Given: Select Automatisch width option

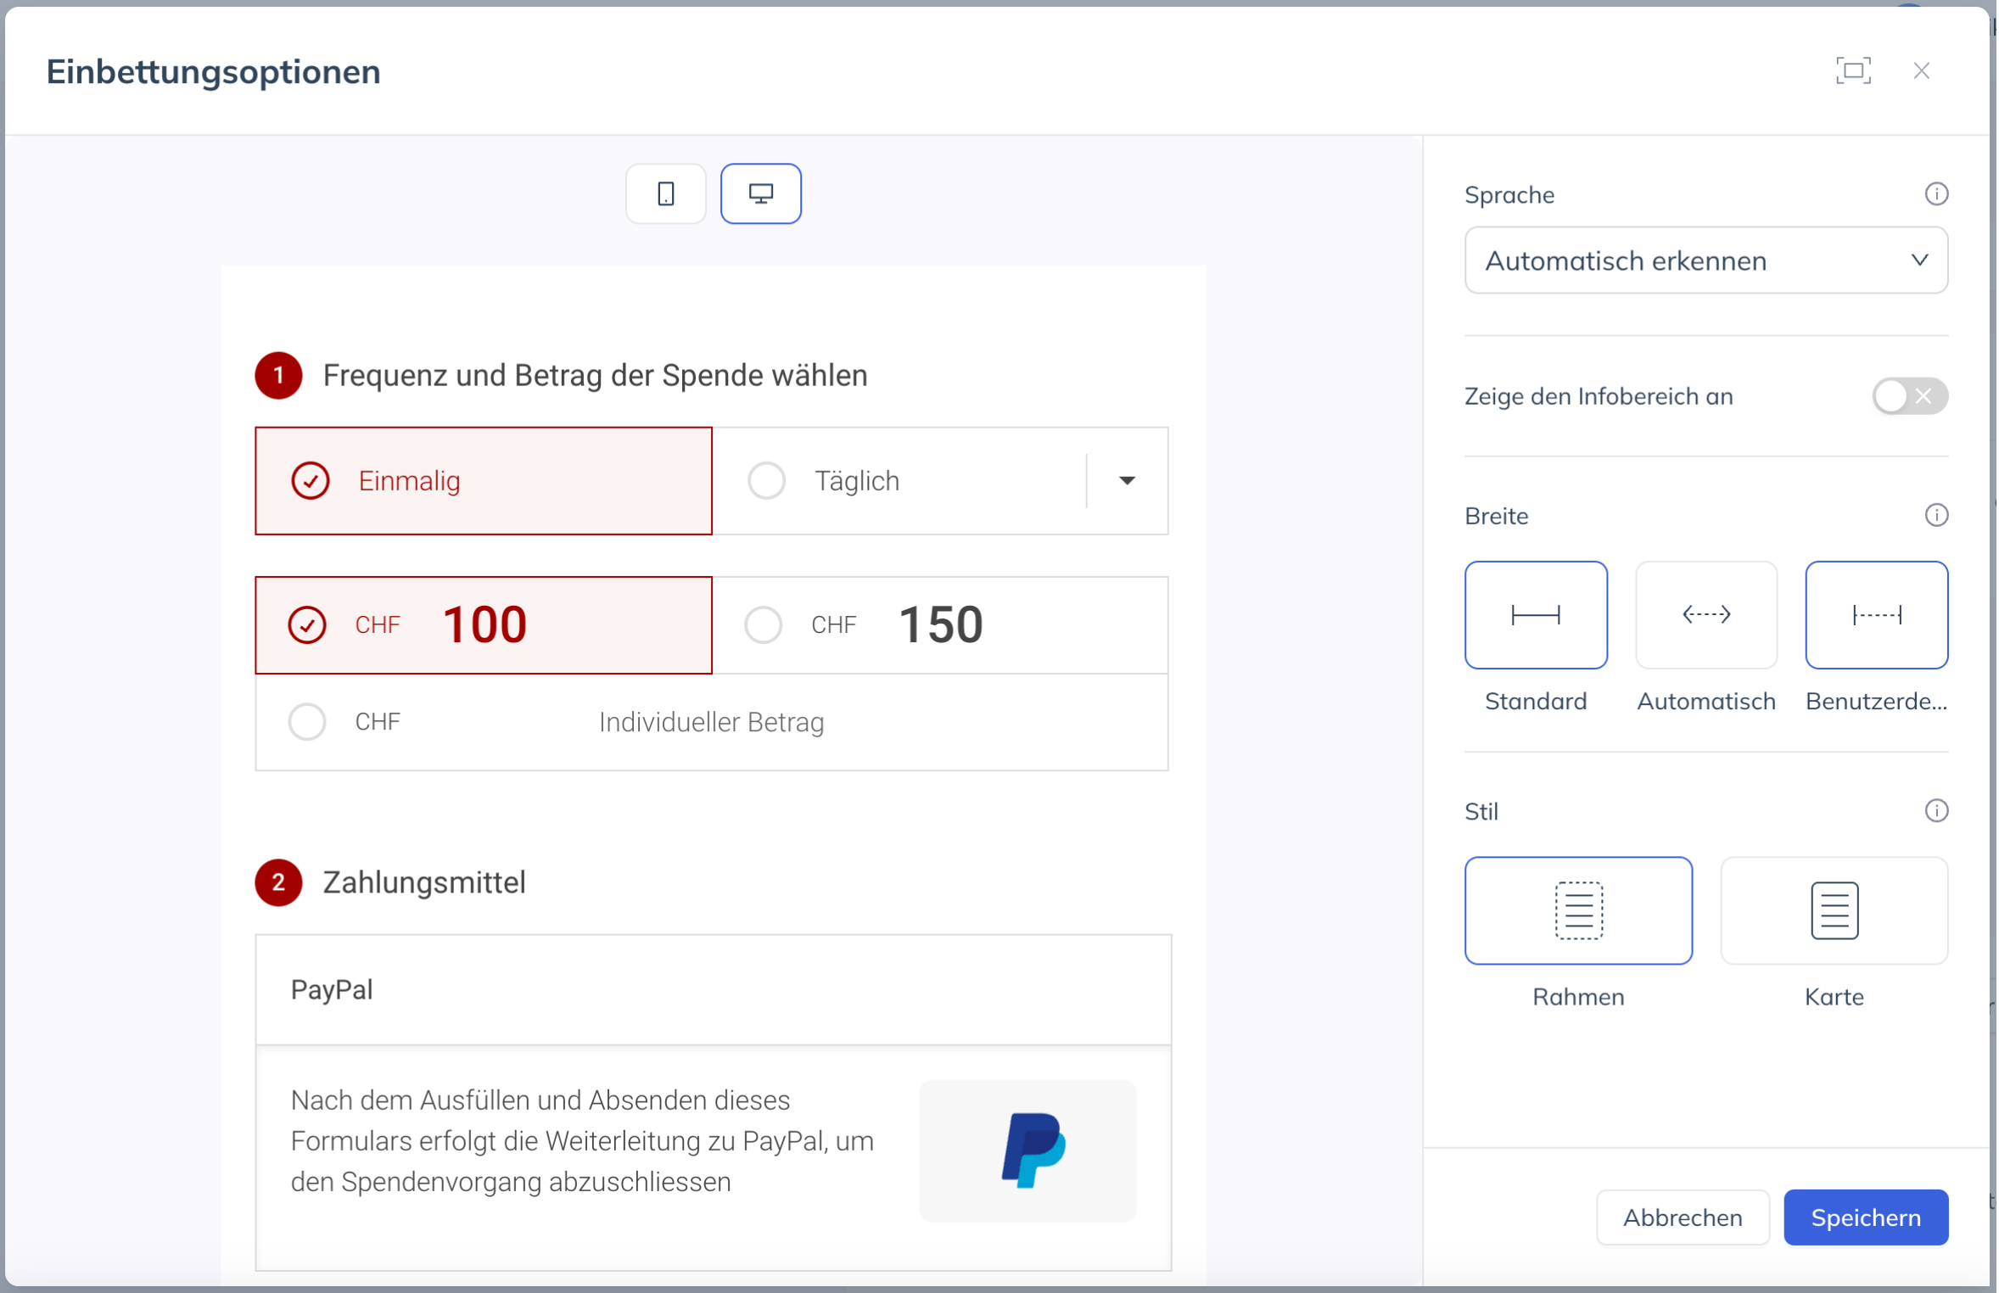Looking at the screenshot, I should pos(1705,614).
